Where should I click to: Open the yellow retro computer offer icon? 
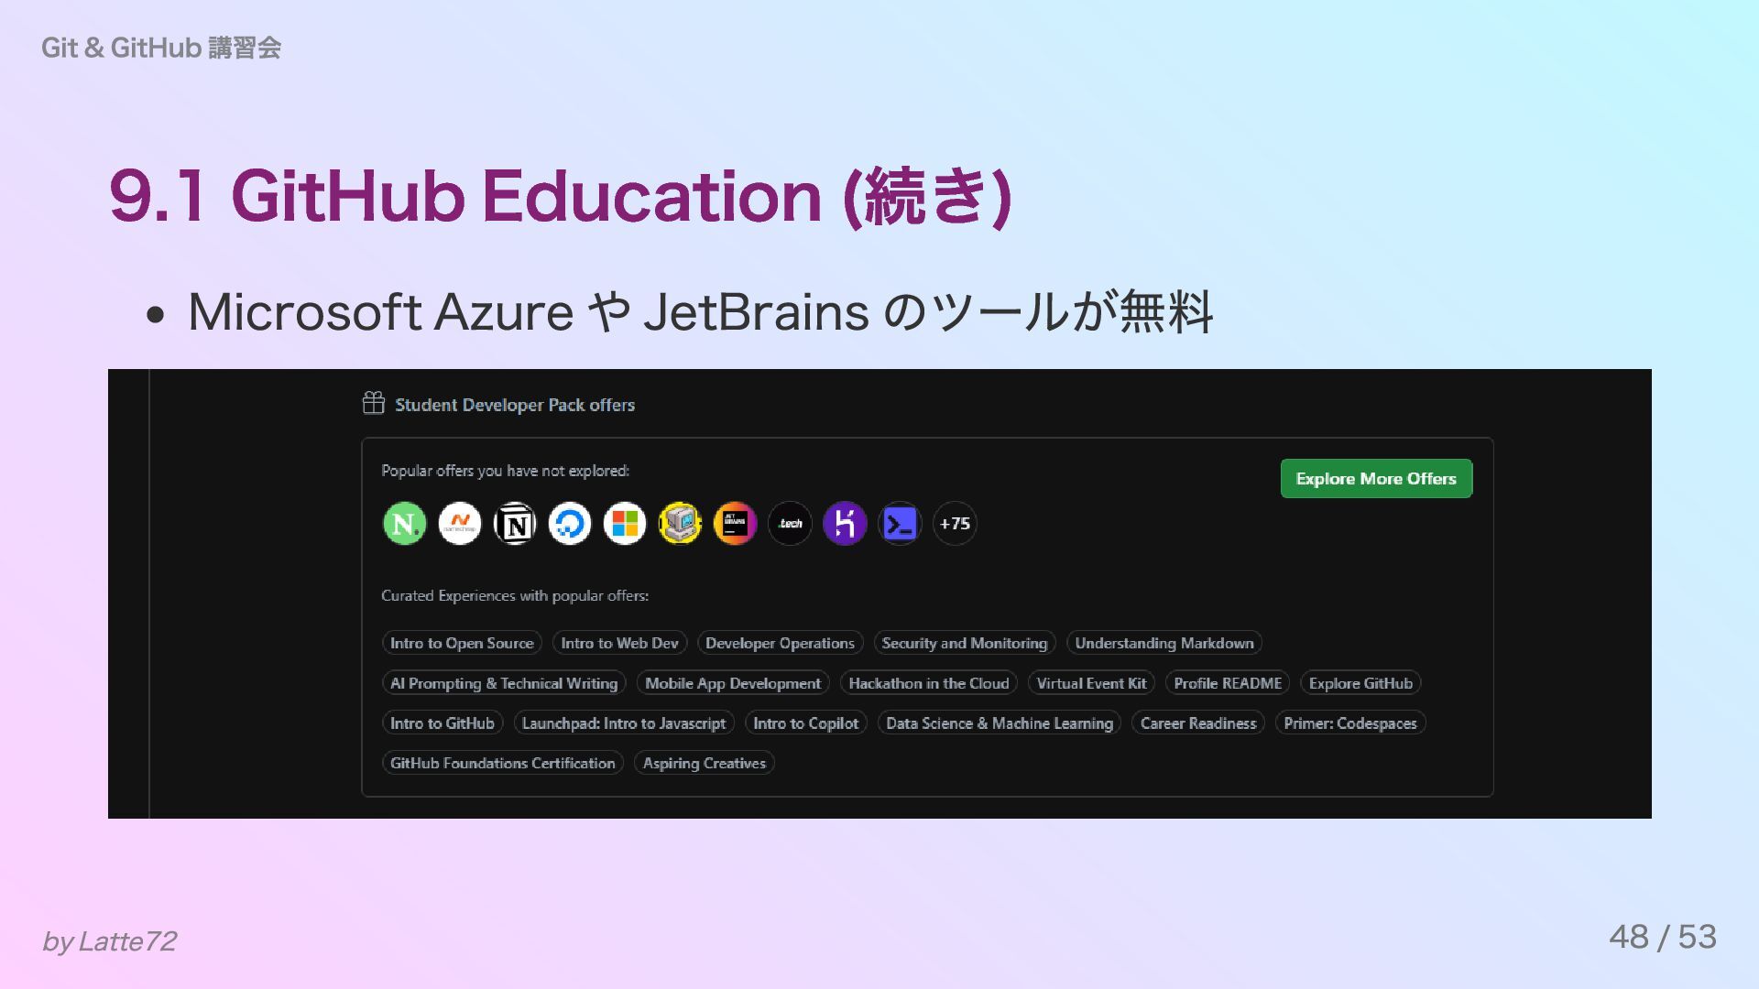point(680,524)
